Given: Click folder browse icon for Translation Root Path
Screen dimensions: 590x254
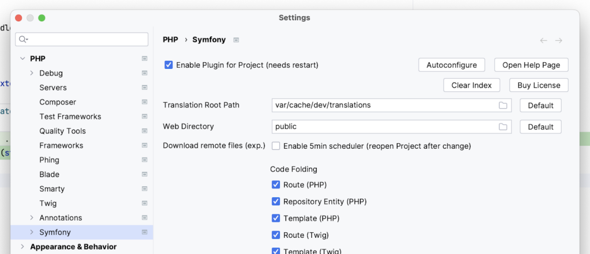Looking at the screenshot, I should (x=503, y=105).
